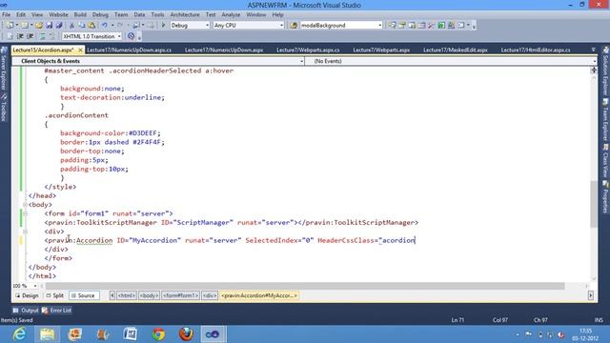Click Visual Studio taskbar icon
Screen dimensions: 610x343
tap(213, 334)
